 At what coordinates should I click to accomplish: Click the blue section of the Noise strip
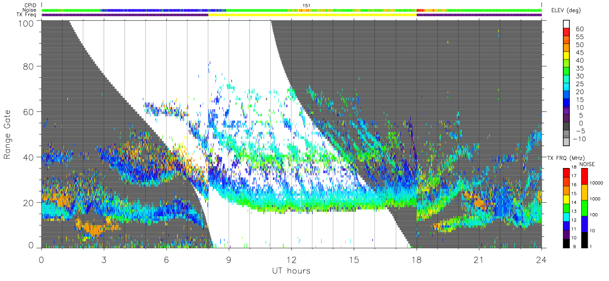pos(163,10)
